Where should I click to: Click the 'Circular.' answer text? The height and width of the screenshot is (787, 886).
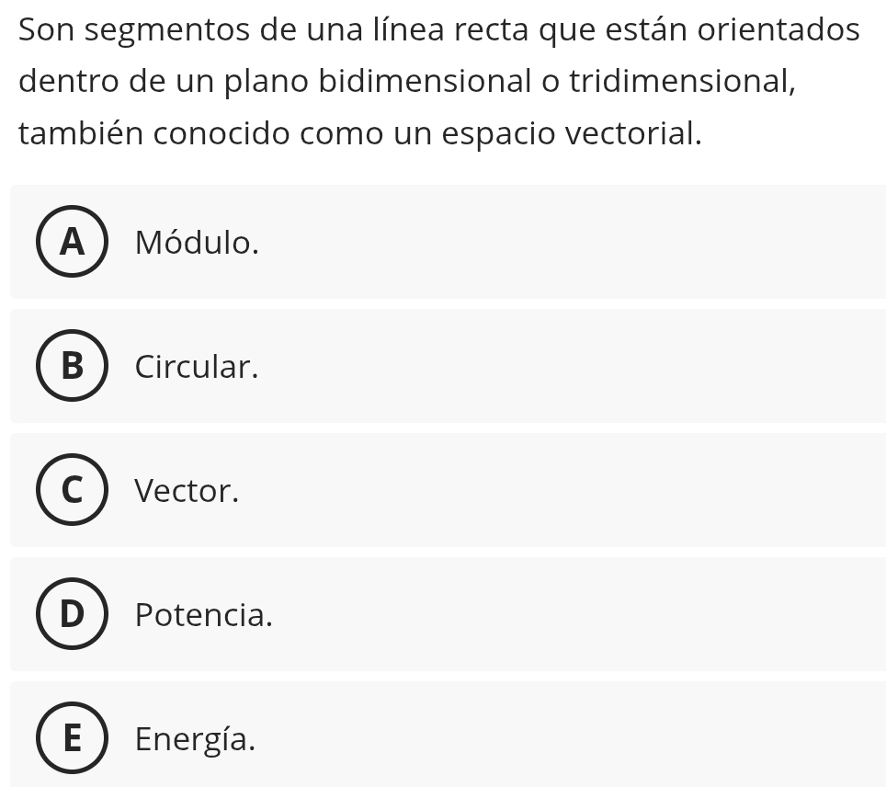(x=197, y=367)
